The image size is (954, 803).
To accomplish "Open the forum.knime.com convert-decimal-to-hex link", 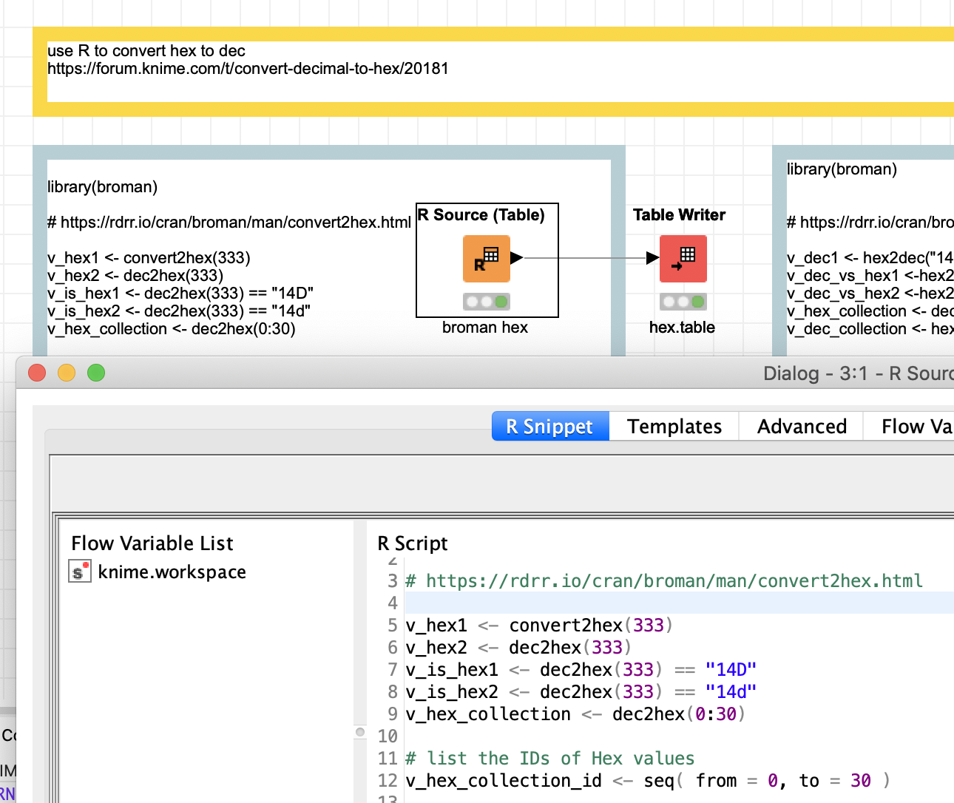I will pyautogui.click(x=248, y=68).
